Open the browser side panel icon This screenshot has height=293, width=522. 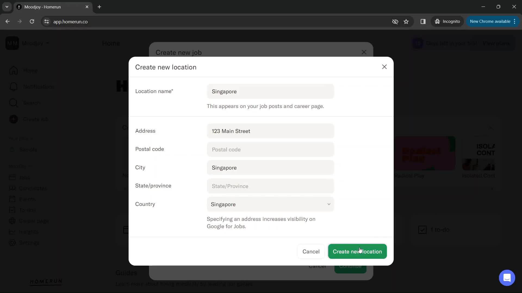pyautogui.click(x=423, y=21)
